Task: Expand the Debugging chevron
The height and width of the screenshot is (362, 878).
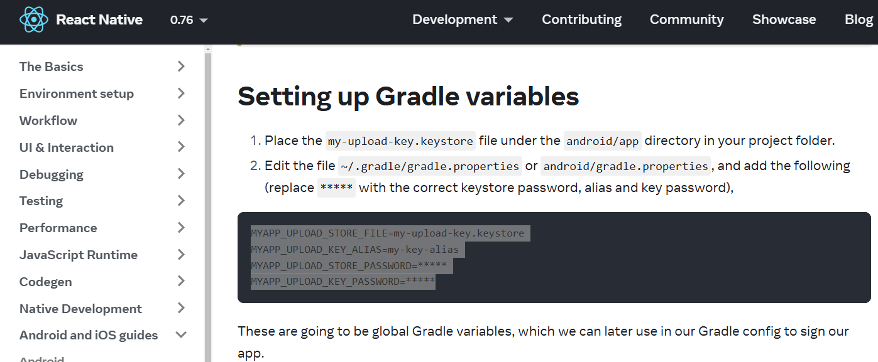Action: pos(181,174)
